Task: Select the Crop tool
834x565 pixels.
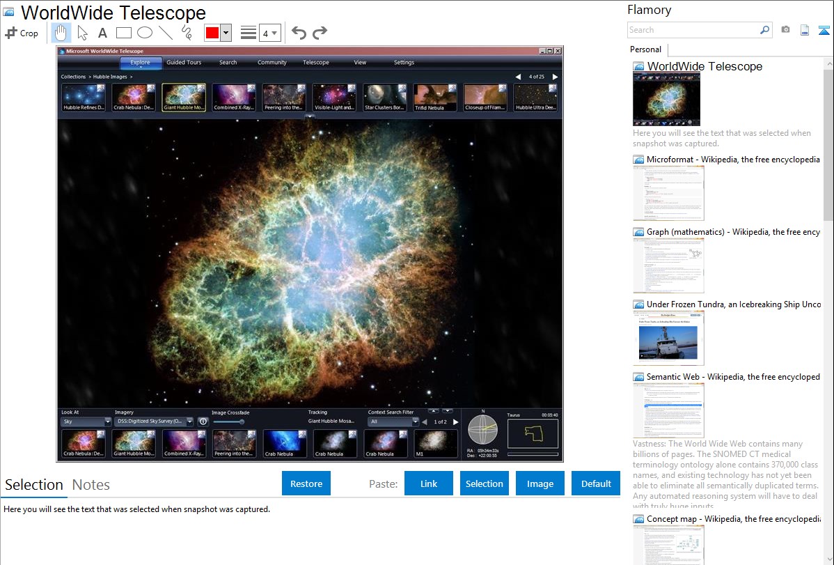Action: click(22, 33)
